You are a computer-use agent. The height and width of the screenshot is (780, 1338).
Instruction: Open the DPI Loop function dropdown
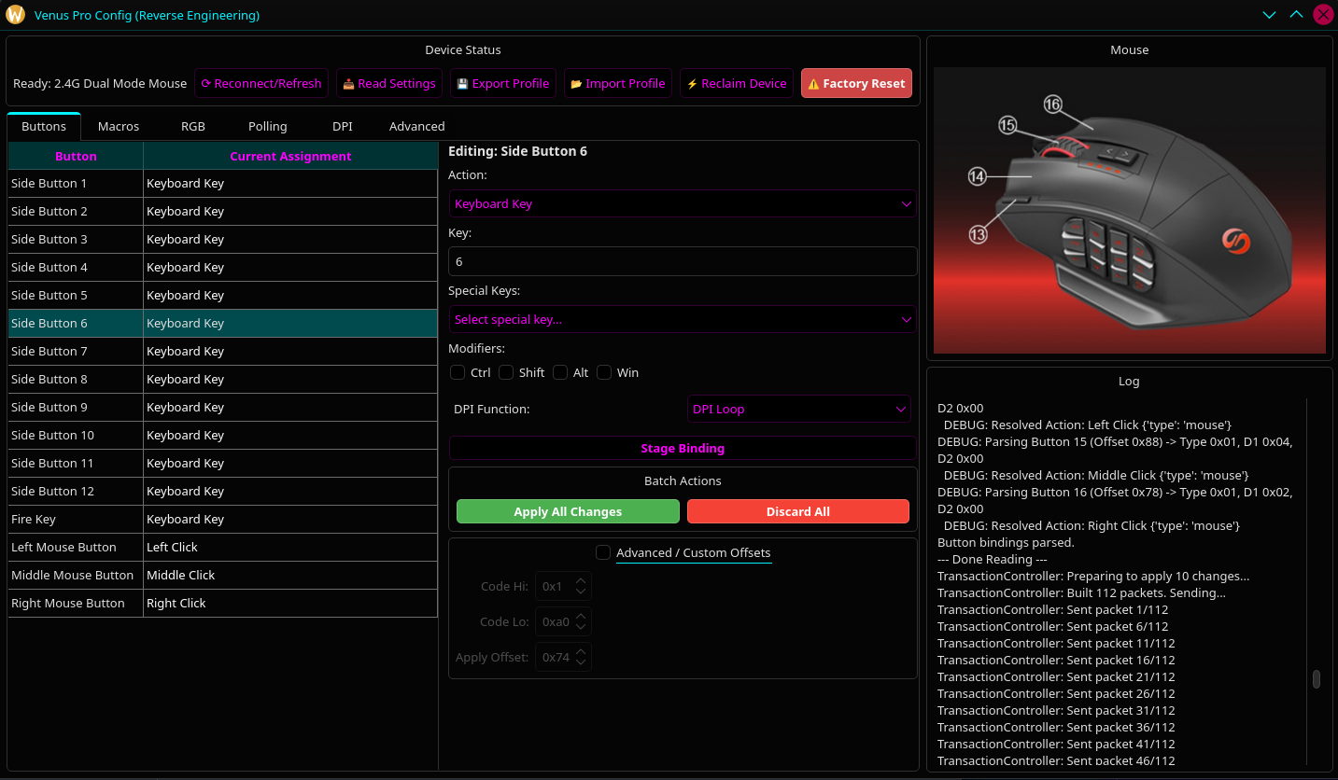coord(798,409)
